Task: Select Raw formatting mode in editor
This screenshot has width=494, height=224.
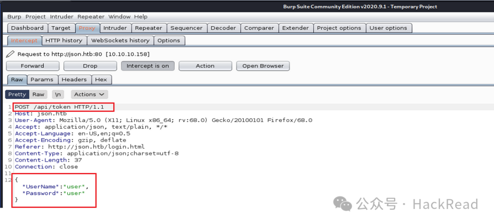Action: click(38, 95)
